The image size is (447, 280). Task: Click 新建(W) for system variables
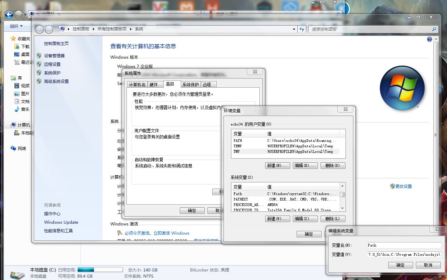coord(277,219)
